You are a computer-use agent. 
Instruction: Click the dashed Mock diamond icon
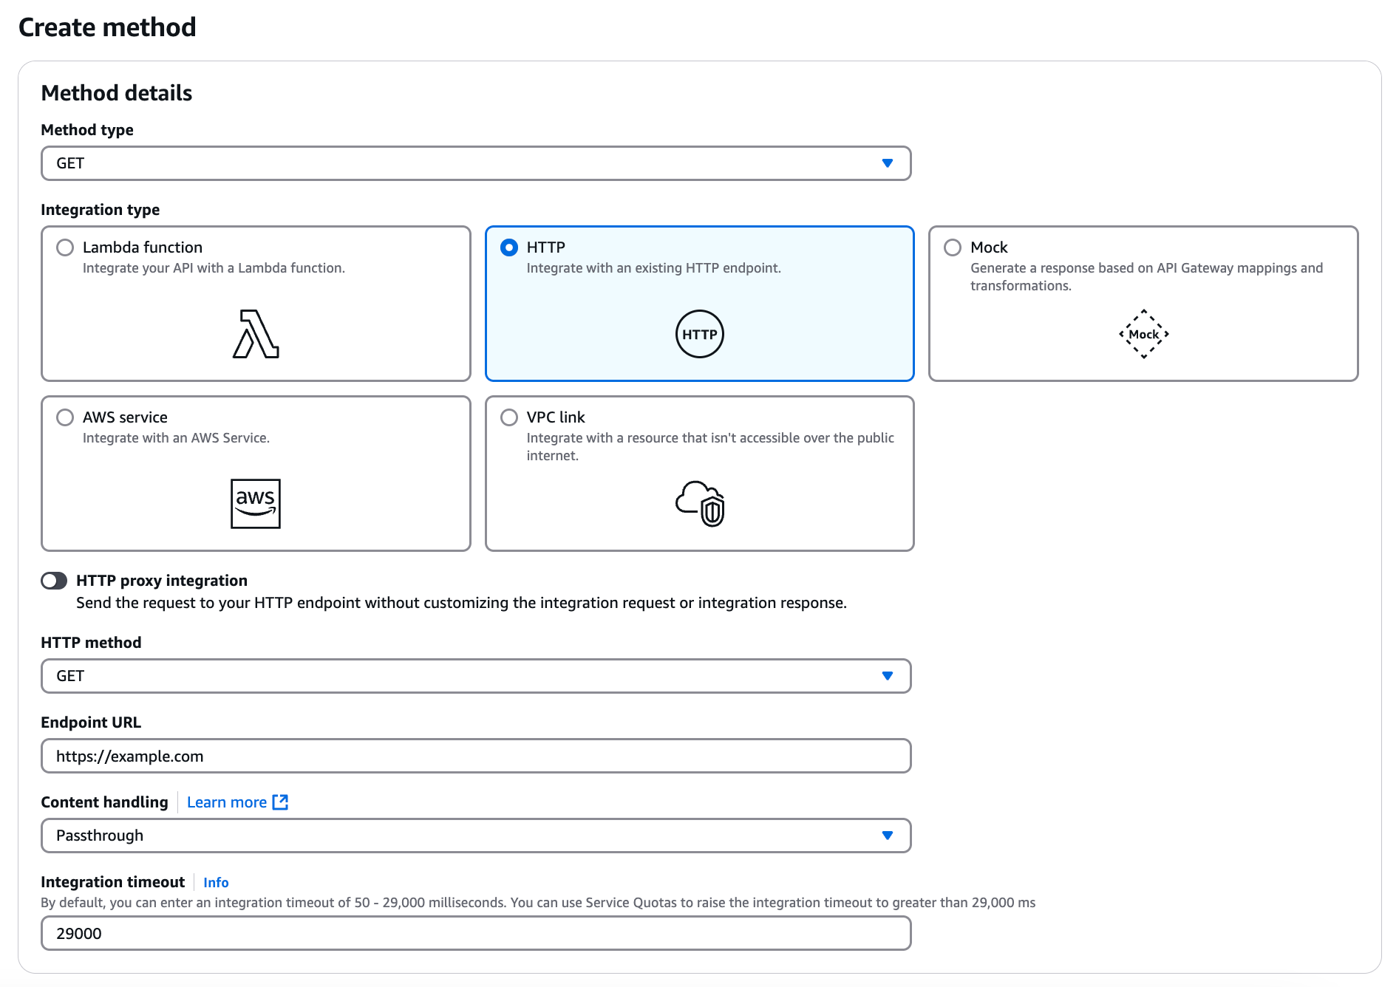coord(1143,334)
